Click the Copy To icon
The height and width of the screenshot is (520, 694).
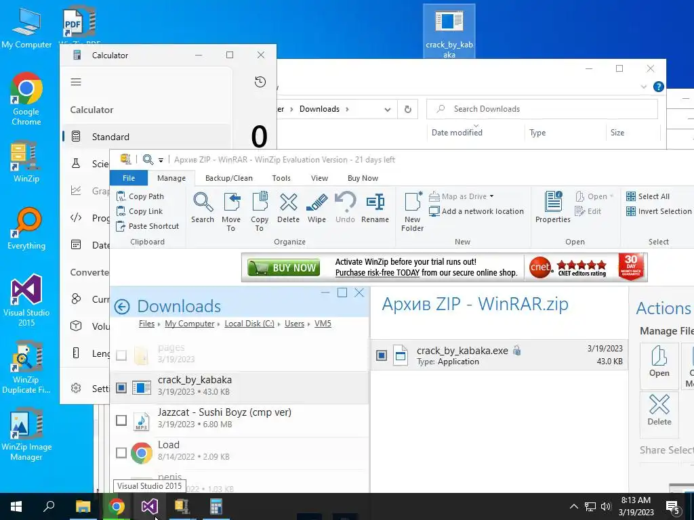pyautogui.click(x=260, y=211)
